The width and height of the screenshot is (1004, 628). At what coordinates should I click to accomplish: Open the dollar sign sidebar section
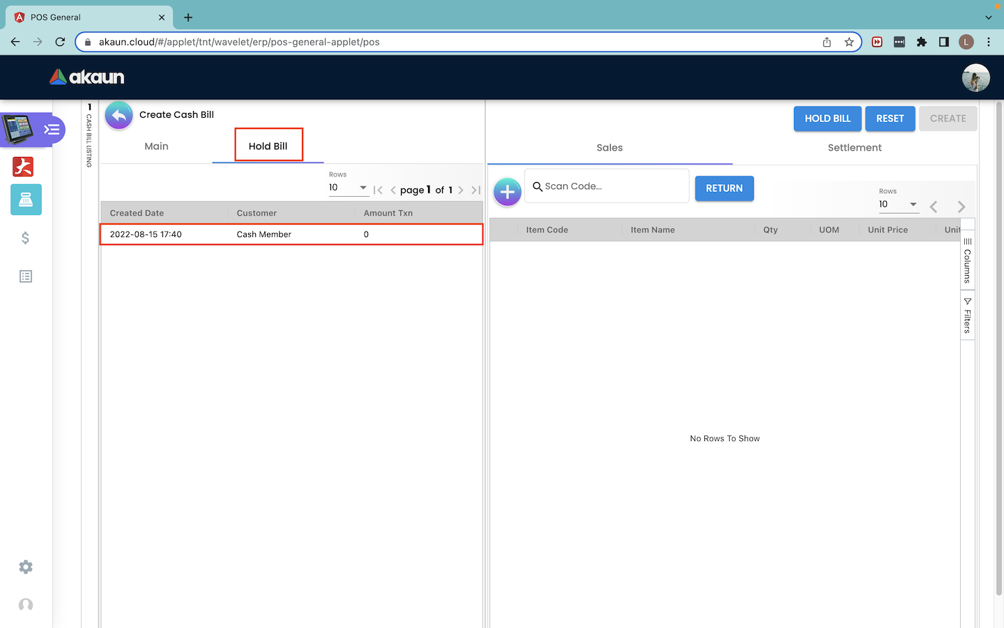26,238
